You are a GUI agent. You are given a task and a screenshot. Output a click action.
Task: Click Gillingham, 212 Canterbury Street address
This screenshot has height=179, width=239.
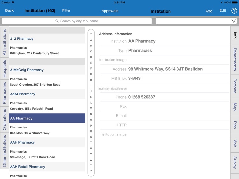34,53
